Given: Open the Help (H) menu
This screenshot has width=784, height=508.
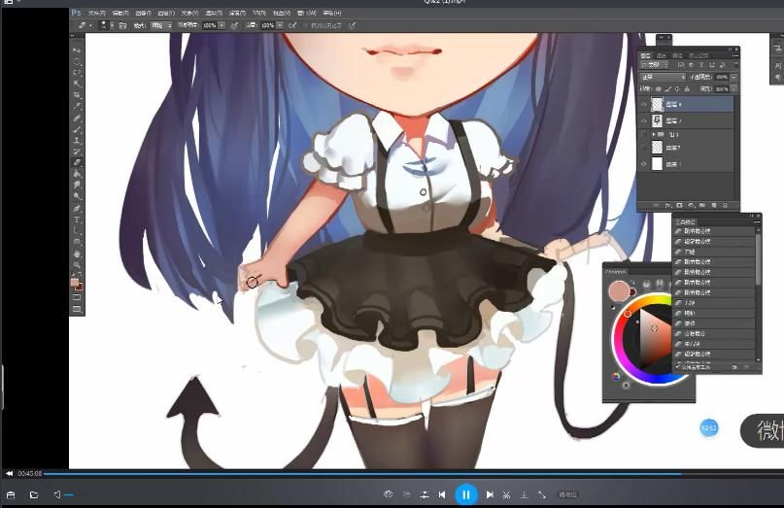Looking at the screenshot, I should point(332,13).
